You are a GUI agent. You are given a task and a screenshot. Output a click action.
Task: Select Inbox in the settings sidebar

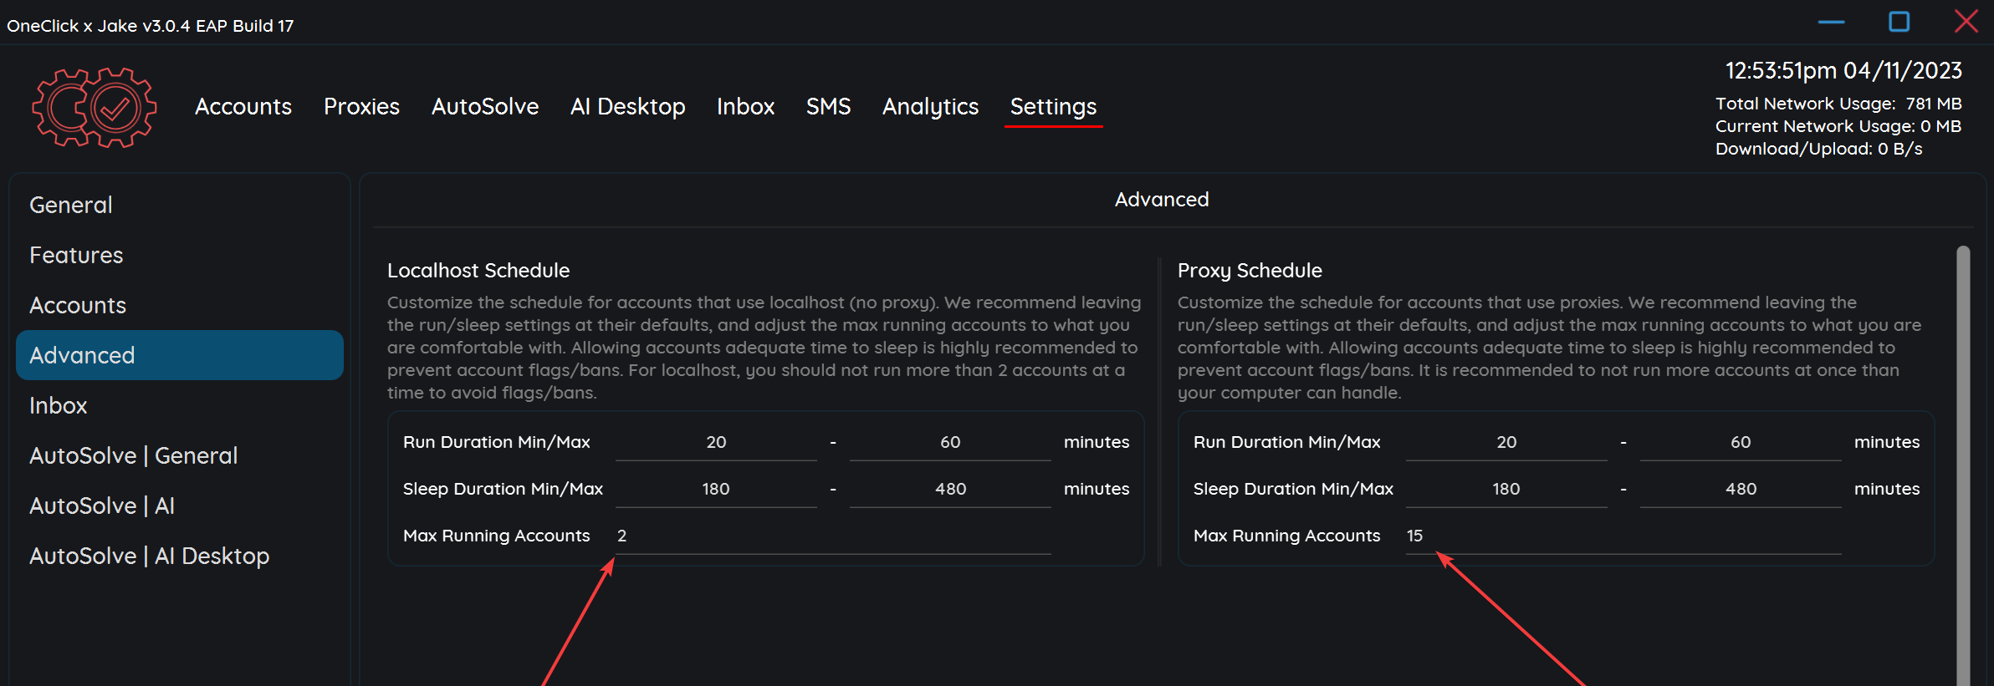point(59,405)
